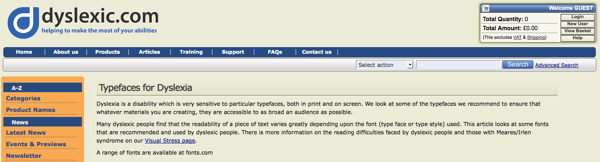Open the Products menu
The image size is (600, 162).
[x=107, y=52]
